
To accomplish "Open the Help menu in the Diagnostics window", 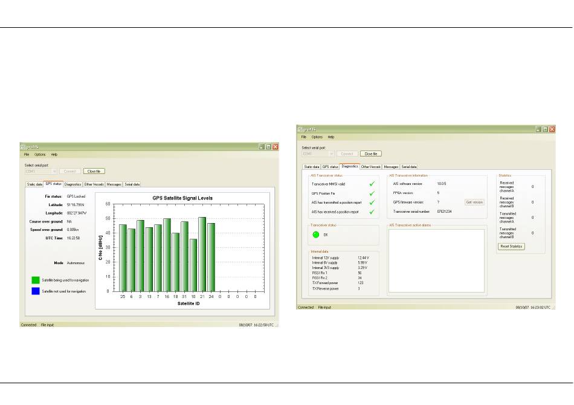I will tap(331, 137).
